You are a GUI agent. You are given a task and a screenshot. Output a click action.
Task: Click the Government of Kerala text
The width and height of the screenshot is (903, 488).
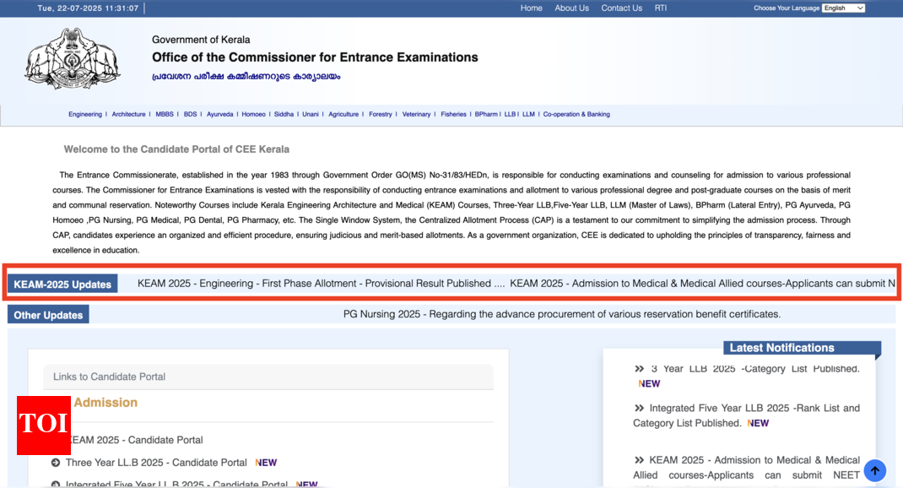[201, 40]
